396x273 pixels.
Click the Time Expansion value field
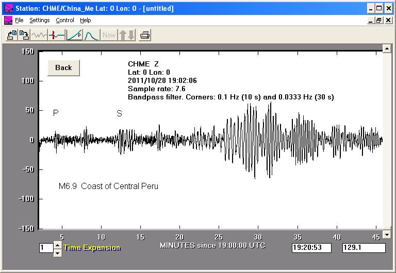(46, 248)
